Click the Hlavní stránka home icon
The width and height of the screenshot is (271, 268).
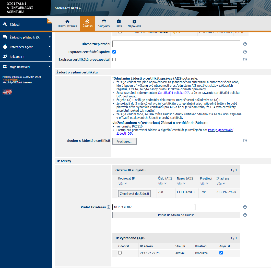(x=67, y=22)
